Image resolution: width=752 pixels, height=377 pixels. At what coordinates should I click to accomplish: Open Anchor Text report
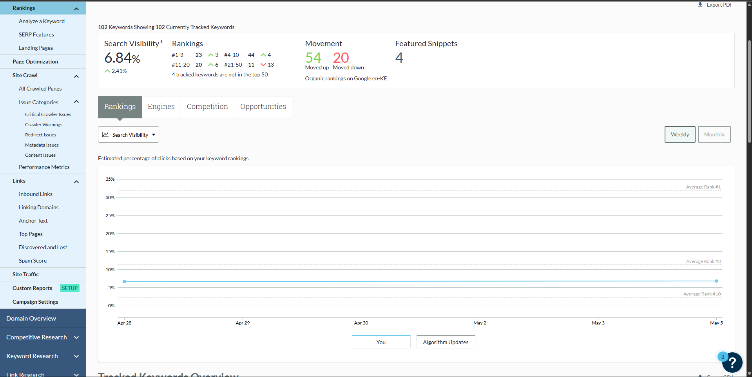33,221
